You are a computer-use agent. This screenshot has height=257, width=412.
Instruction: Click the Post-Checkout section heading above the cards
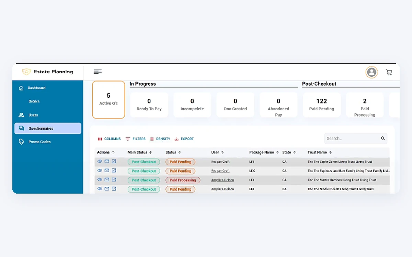point(319,84)
